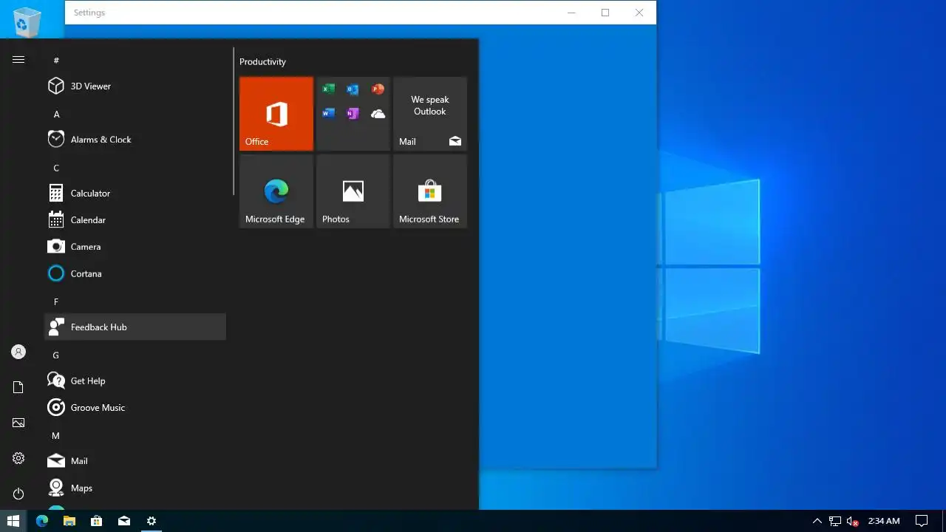946x532 pixels.
Task: Open PowerPoint from the Office folder tile
Action: pos(378,89)
